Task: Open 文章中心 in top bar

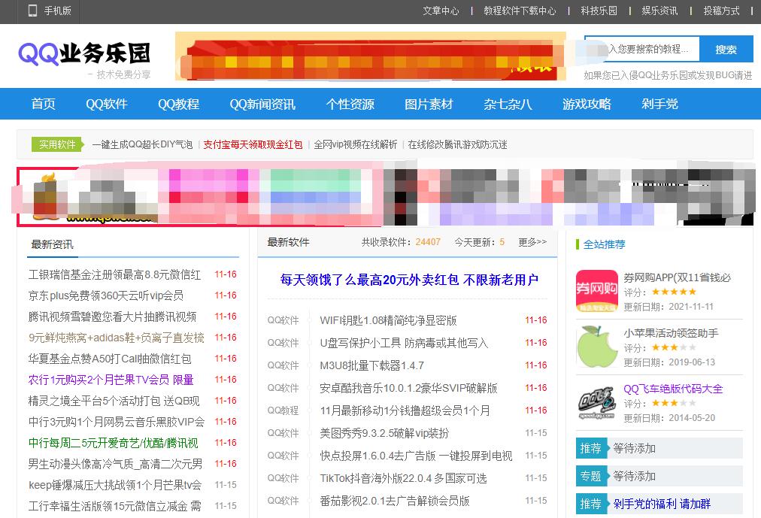Action: [440, 11]
